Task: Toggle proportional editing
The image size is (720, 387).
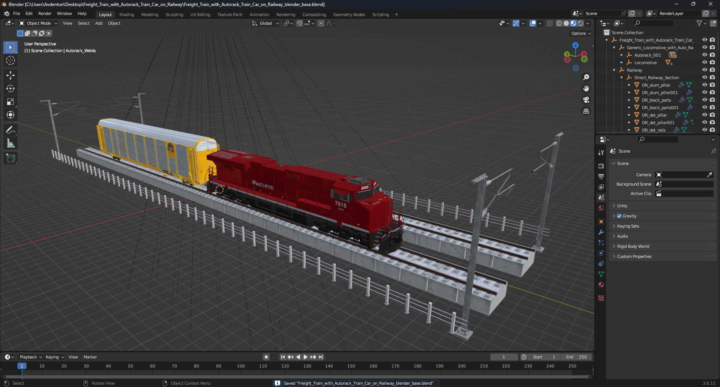Action: tap(321, 23)
